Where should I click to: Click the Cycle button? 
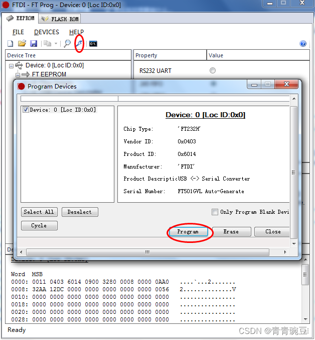tap(39, 225)
